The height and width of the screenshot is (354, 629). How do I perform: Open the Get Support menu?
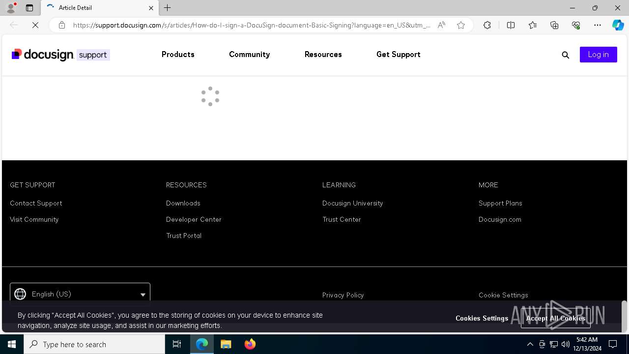[398, 55]
